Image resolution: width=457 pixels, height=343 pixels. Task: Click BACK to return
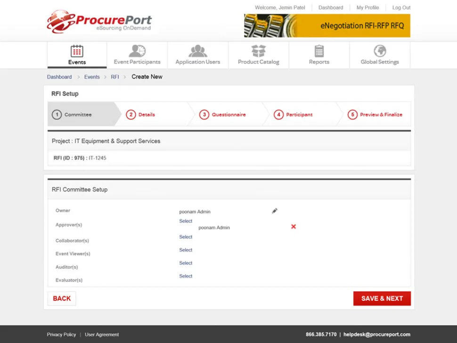click(61, 298)
